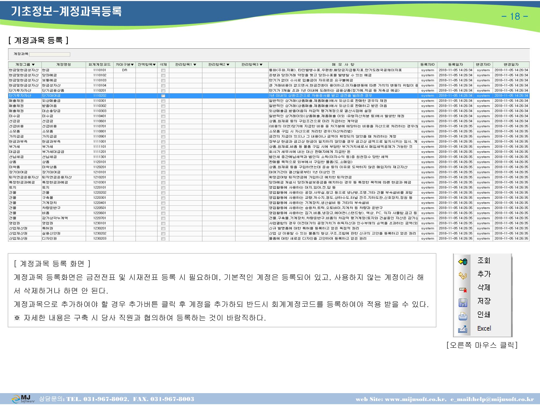Click the 삭제 column header
The width and height of the screenshot is (540, 405).
click(x=163, y=65)
